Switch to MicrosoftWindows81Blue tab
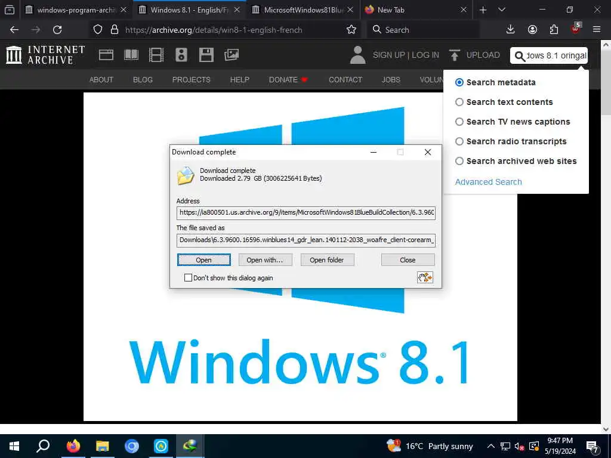611x458 pixels. tap(303, 10)
